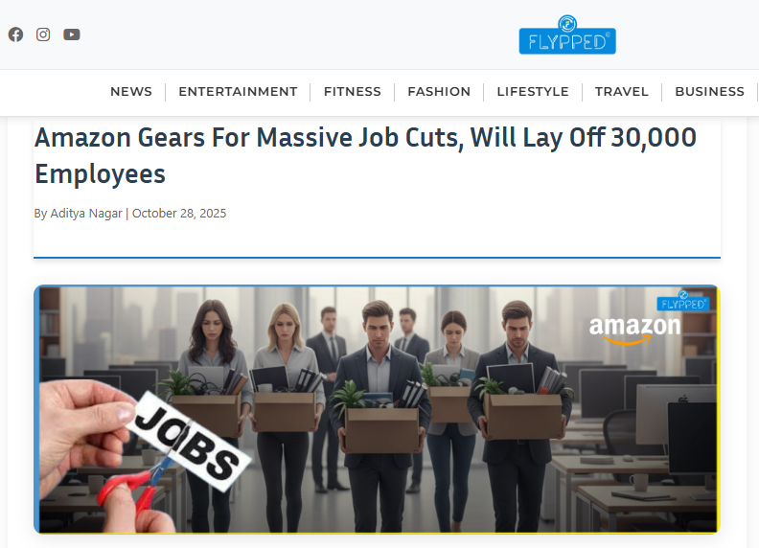Open the featured layoffs article image
The width and height of the screenshot is (759, 548).
point(377,409)
